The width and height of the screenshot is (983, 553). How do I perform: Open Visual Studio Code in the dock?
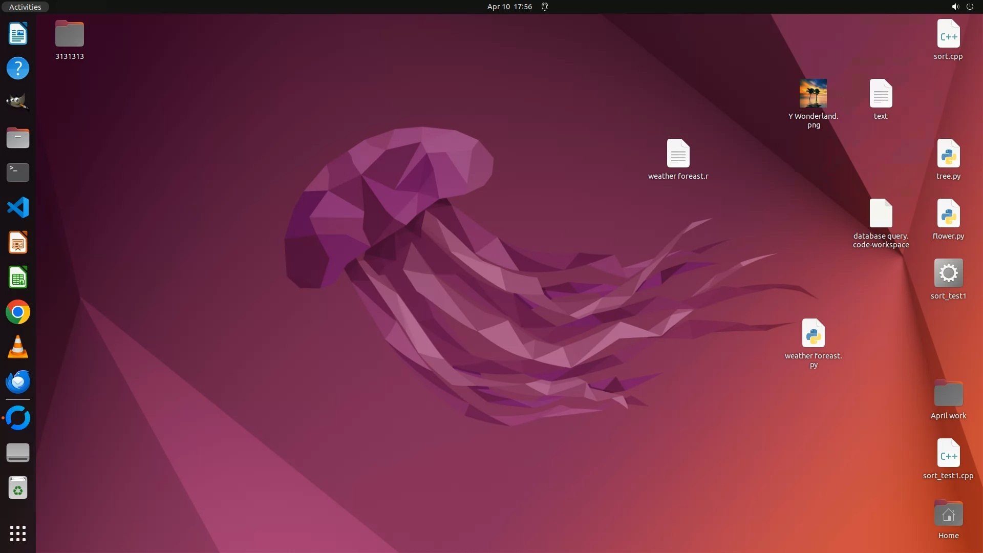(18, 207)
